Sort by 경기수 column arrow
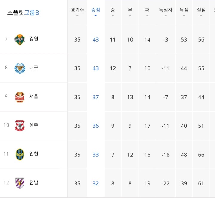The image size is (215, 198). point(77,16)
